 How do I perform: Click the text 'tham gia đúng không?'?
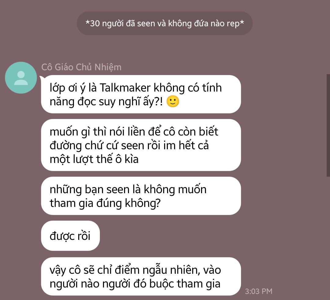[105, 203]
